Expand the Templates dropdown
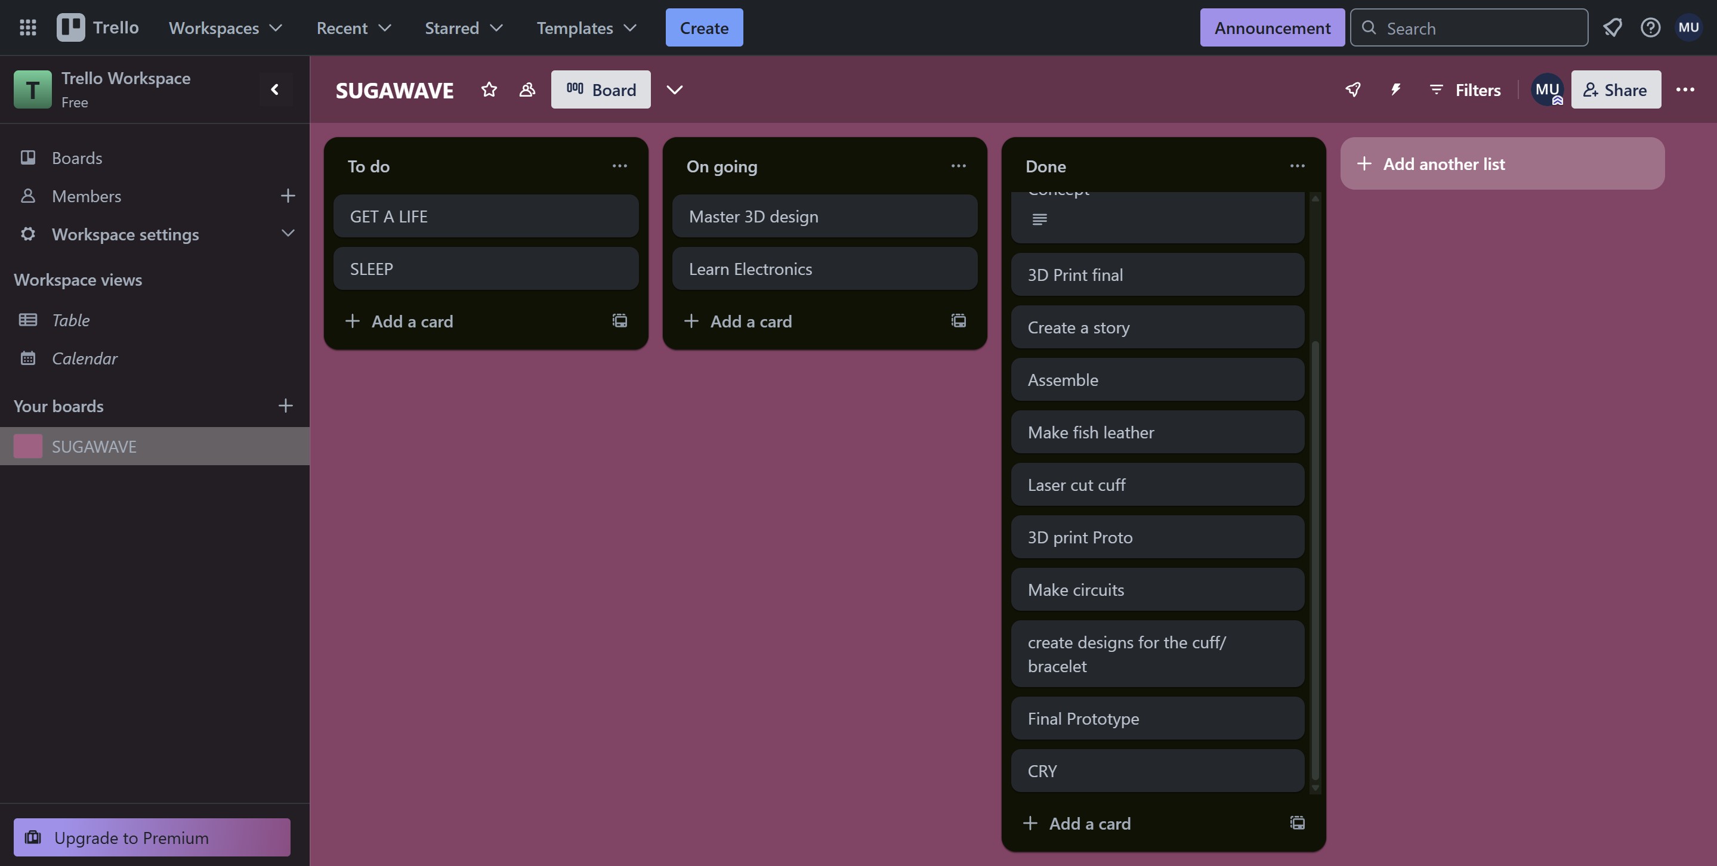The width and height of the screenshot is (1717, 866). click(x=586, y=27)
